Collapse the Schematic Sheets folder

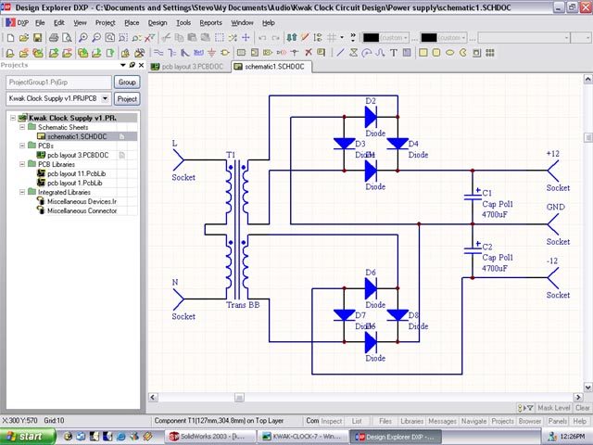tap(22, 127)
